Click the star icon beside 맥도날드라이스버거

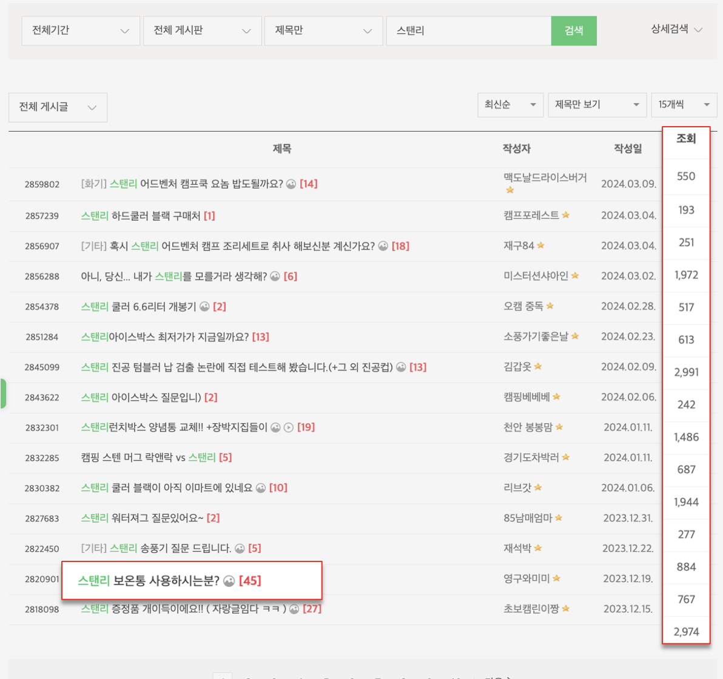tap(511, 190)
